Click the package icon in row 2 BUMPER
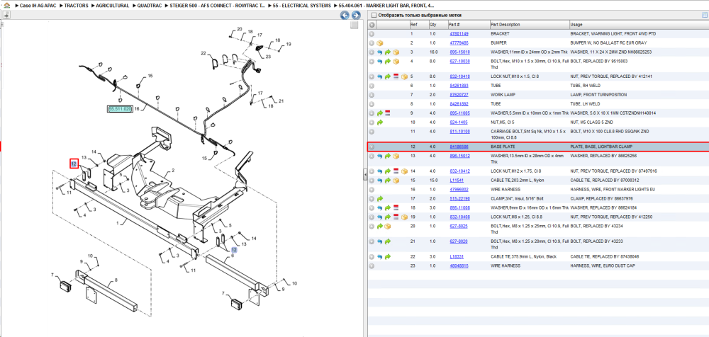The height and width of the screenshot is (337, 709). (x=380, y=43)
